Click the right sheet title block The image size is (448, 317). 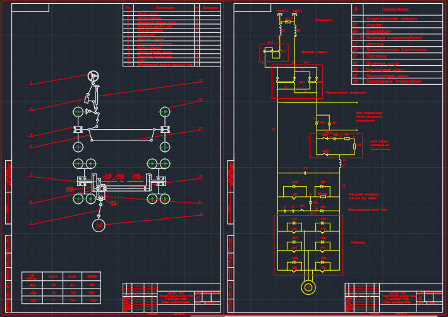click(x=393, y=297)
